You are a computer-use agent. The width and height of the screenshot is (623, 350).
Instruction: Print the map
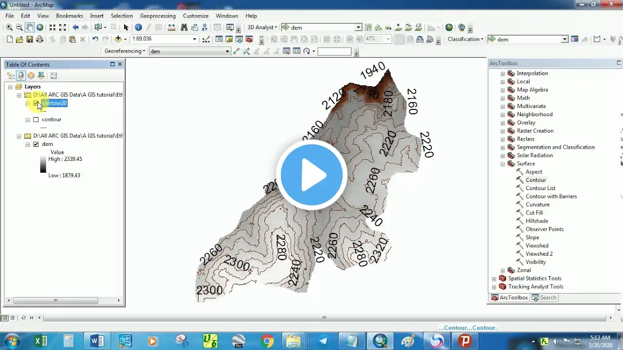tap(40, 39)
